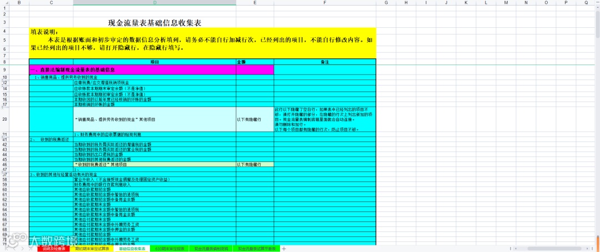Click the 填表说明 heading cell

[45, 32]
